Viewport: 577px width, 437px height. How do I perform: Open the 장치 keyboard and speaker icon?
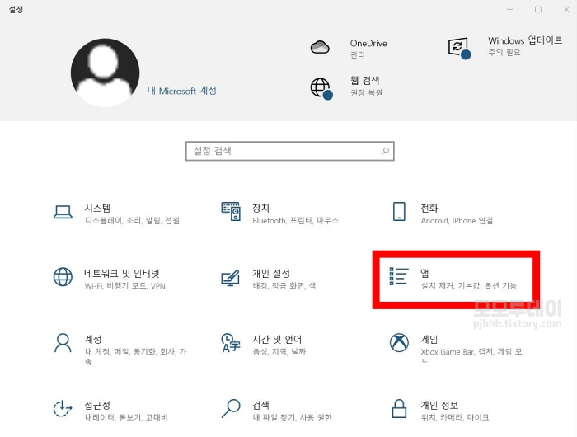click(x=231, y=211)
